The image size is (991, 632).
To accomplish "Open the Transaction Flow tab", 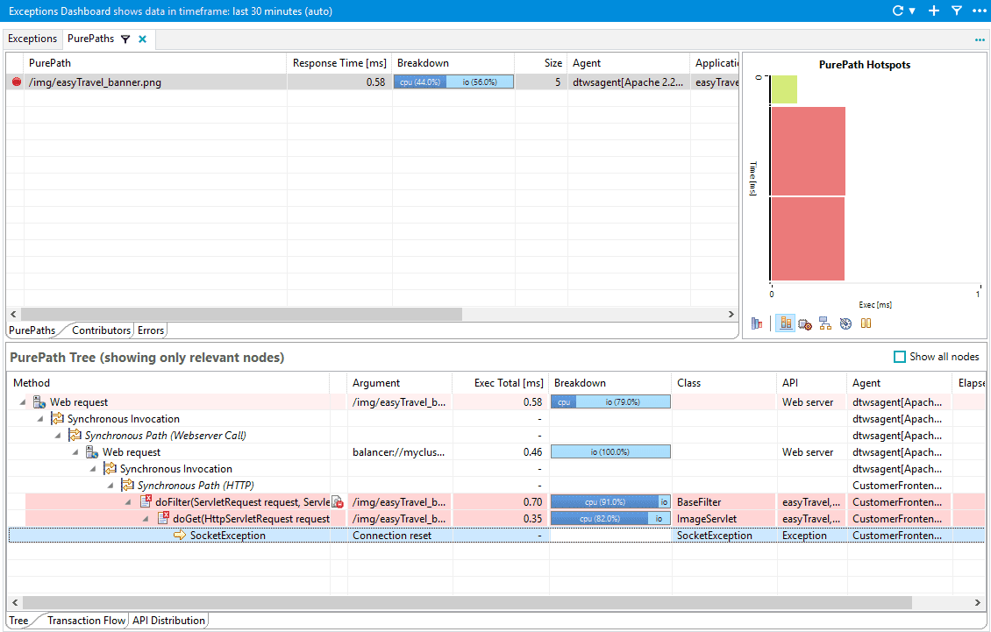I will click(87, 621).
